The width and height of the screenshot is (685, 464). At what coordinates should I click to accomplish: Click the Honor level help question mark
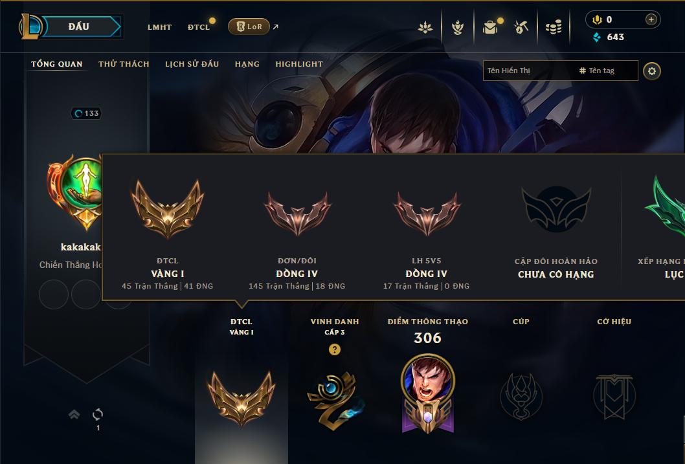[335, 349]
